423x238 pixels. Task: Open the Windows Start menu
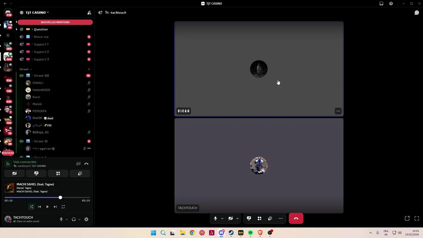[x=153, y=233]
